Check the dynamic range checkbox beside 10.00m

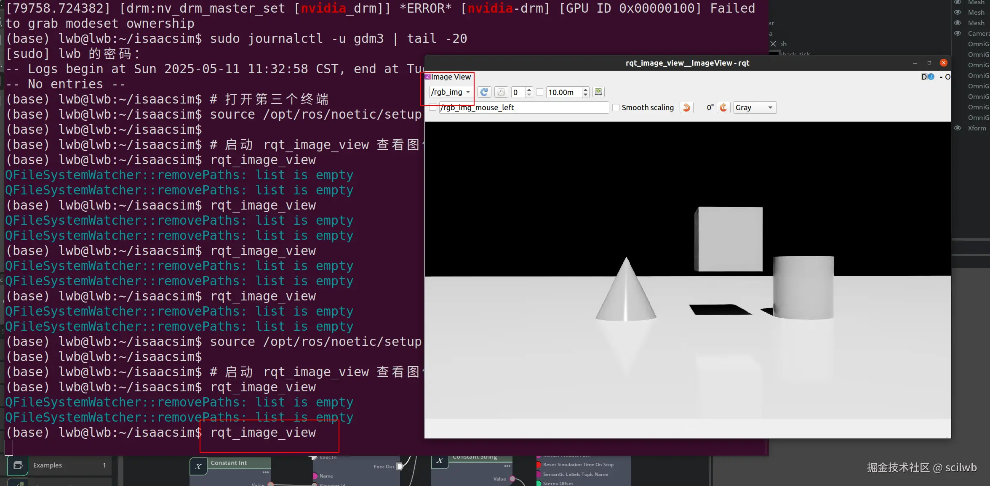click(539, 92)
